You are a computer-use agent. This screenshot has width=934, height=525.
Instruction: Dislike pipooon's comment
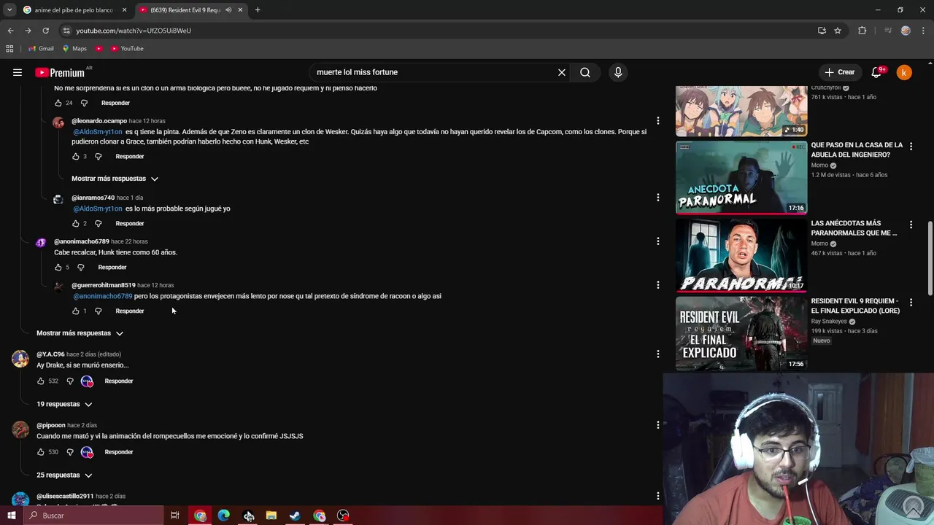pyautogui.click(x=70, y=452)
